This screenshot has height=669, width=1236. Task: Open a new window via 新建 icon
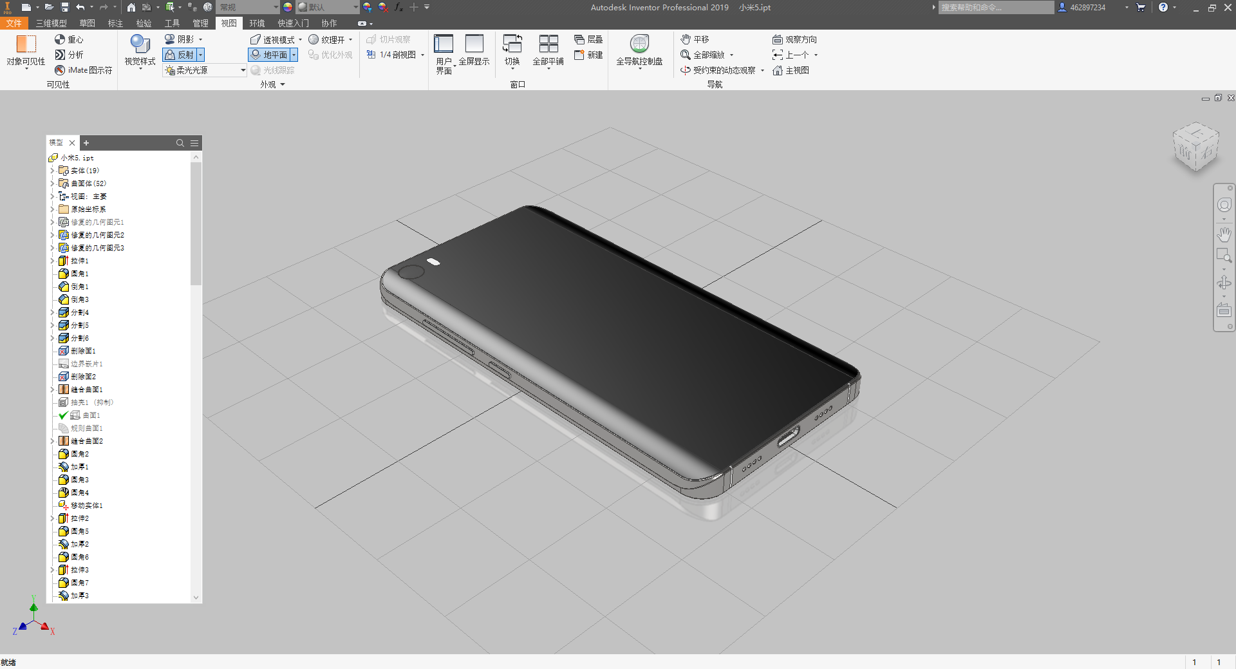point(588,55)
